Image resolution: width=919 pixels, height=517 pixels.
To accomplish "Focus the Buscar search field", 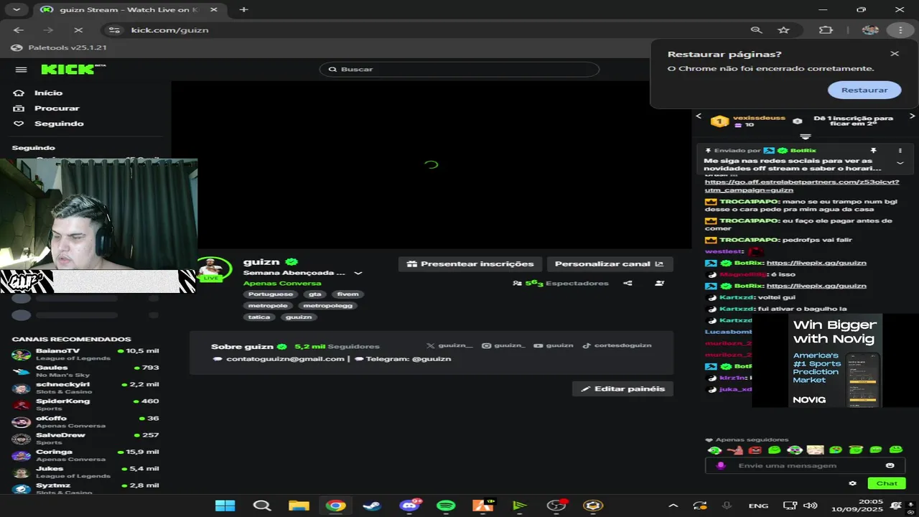I will (x=459, y=69).
